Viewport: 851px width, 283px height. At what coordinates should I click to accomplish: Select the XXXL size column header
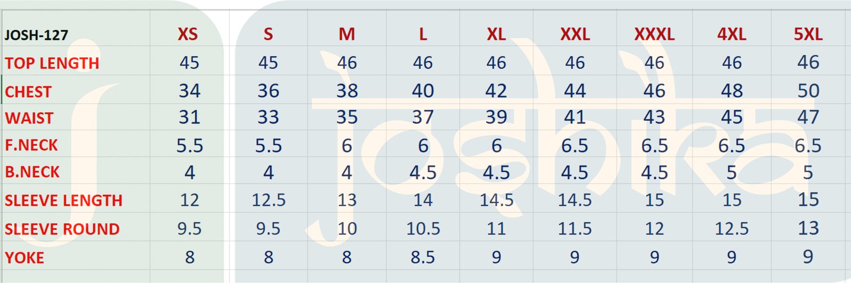pos(654,35)
